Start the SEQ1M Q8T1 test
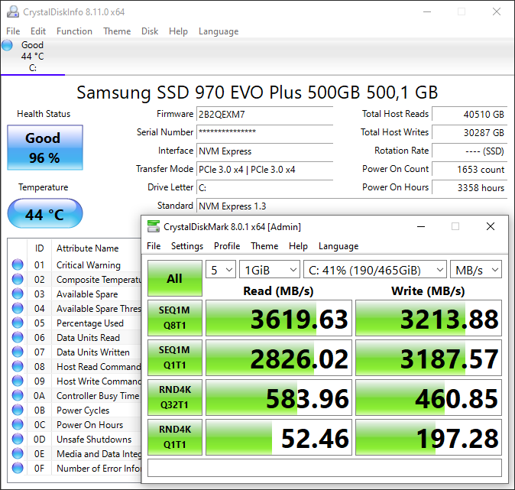Viewport: 515px width, 490px height. (175, 318)
